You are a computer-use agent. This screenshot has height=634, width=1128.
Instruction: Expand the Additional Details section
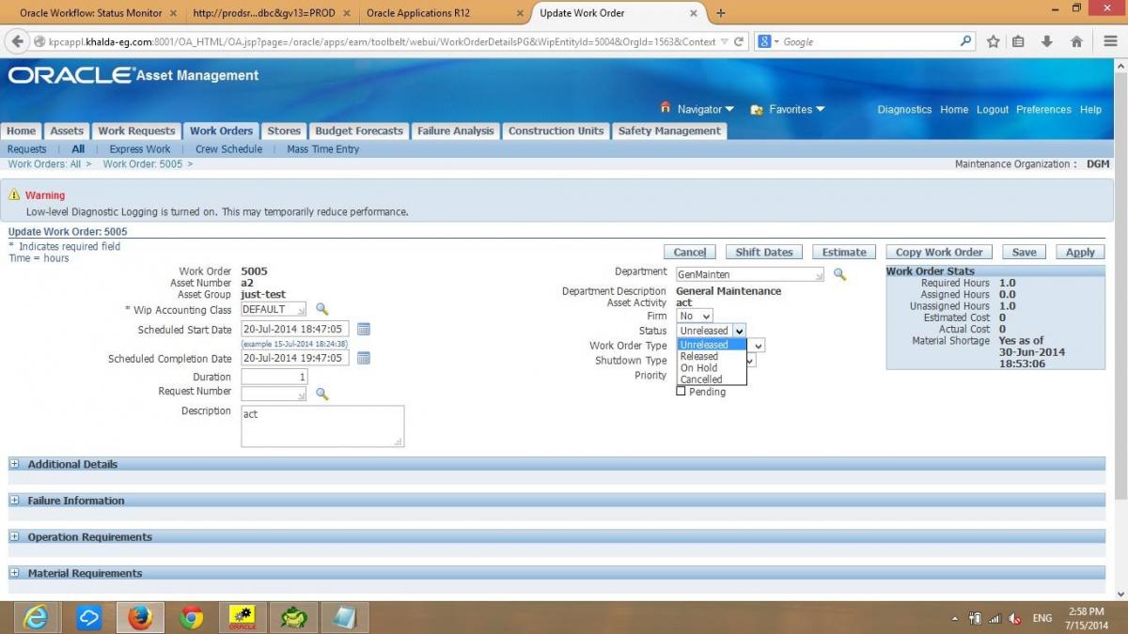click(14, 464)
